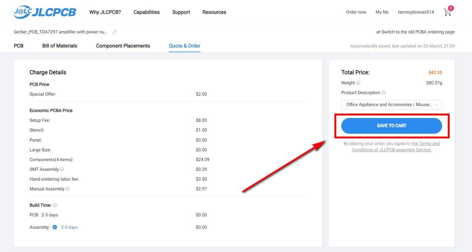Click the Gerber_PCB_TDA7297 project name
This screenshot has width=472, height=252.
pos(60,32)
